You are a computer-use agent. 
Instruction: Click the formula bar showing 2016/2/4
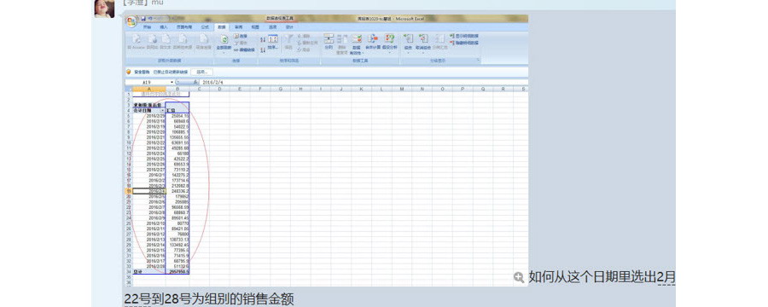[x=364, y=82]
